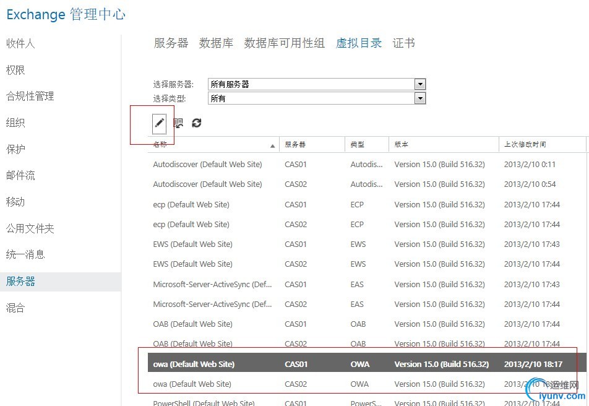Select the EWS (Default Web Site) CAS01 row
This screenshot has height=406, width=589.
367,244
